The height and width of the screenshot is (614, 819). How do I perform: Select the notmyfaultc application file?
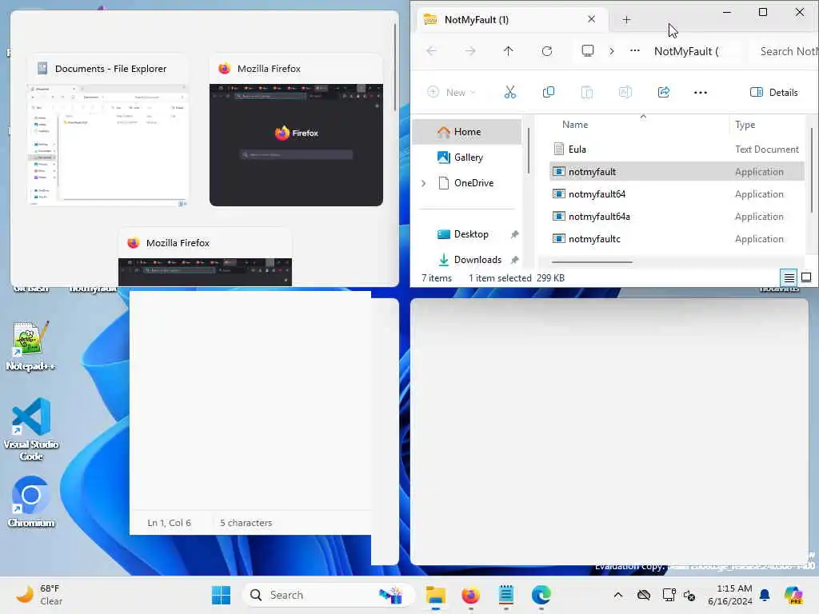(x=677, y=239)
